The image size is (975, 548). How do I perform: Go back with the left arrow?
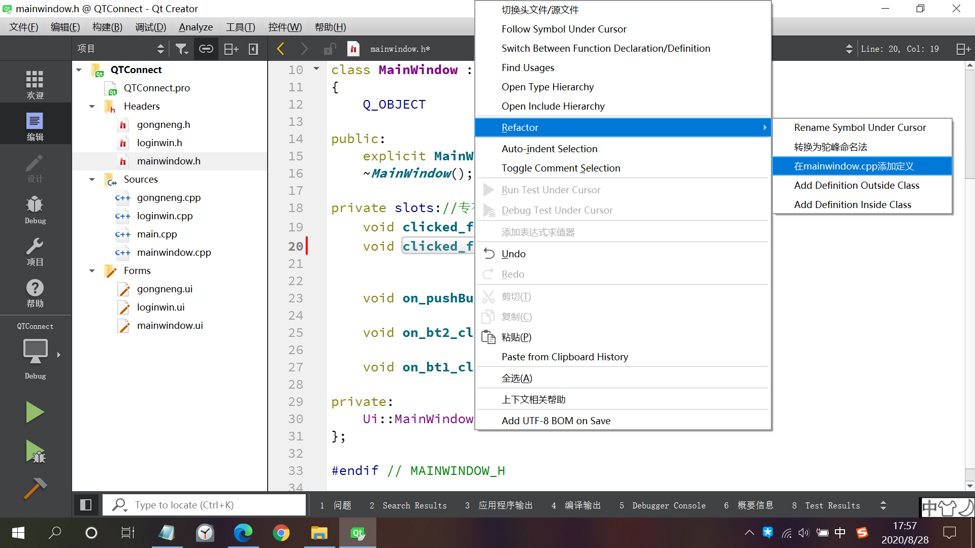click(280, 49)
